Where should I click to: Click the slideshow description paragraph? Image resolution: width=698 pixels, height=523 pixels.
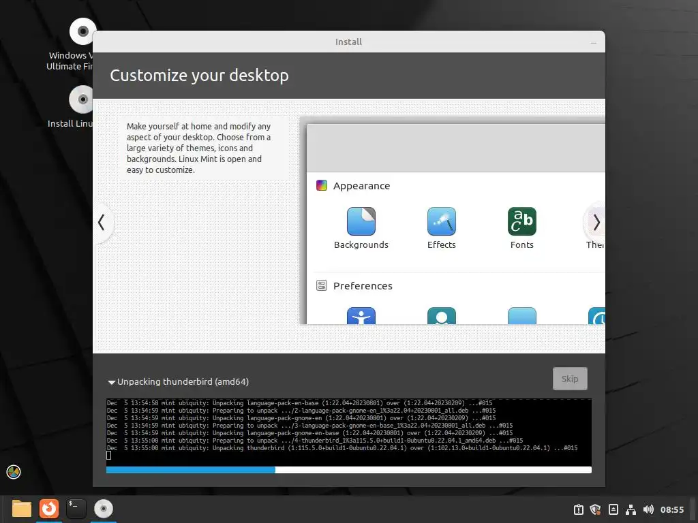pos(198,148)
